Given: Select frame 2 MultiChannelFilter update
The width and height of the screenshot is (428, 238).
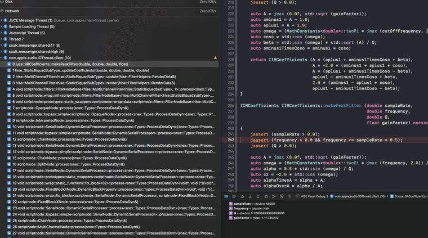Looking at the screenshot, I should pyautogui.click(x=109, y=77).
